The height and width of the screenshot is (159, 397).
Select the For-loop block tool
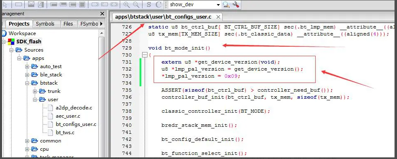pos(73,4)
